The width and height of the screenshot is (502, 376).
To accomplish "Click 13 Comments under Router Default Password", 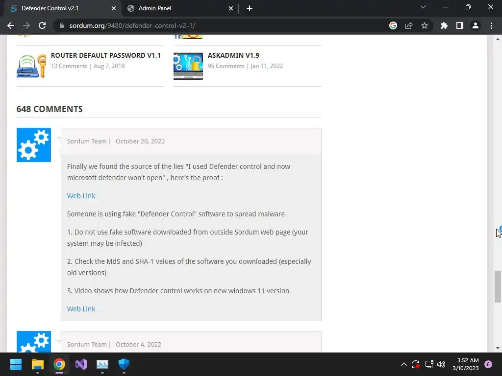I will point(69,66).
